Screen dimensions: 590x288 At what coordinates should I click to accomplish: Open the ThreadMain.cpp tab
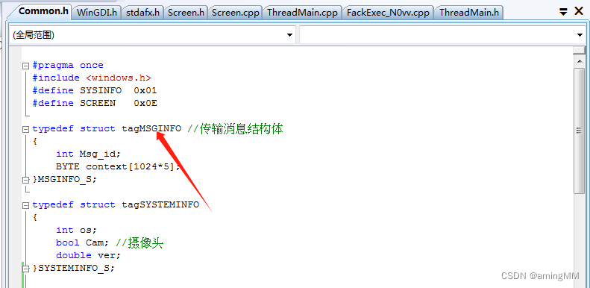(x=303, y=13)
